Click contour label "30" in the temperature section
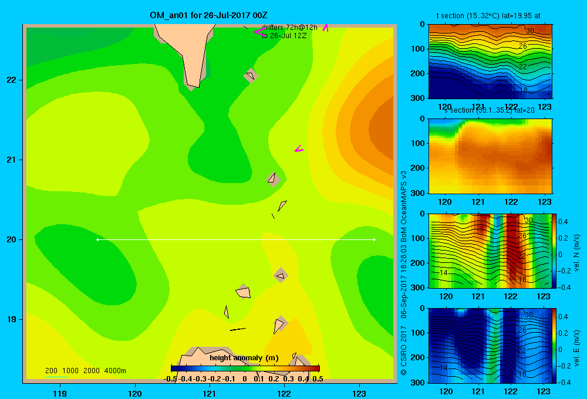The image size is (587, 399). [x=530, y=31]
